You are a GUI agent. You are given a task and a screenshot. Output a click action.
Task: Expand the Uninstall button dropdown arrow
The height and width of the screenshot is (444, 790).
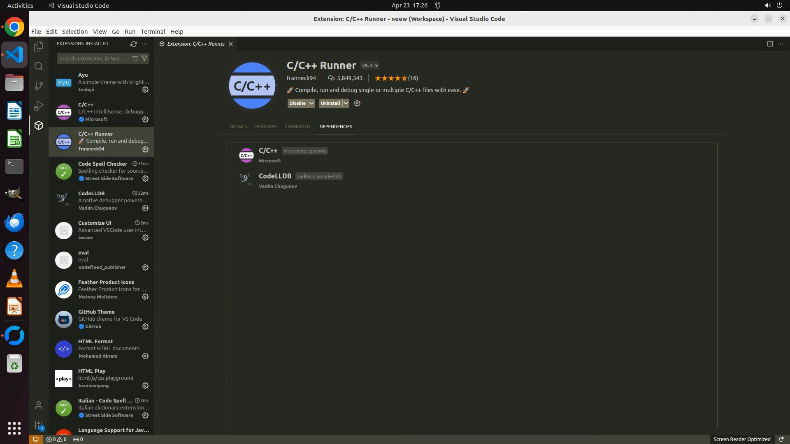click(x=346, y=103)
